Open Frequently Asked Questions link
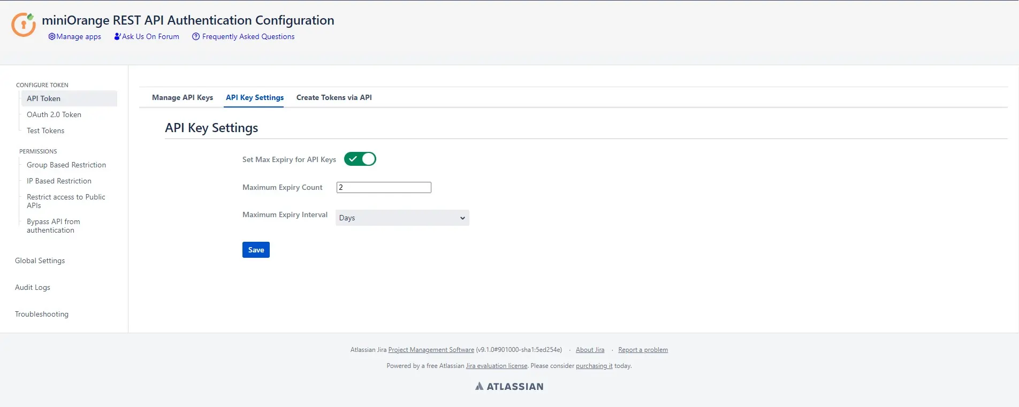Viewport: 1019px width, 407px height. (x=248, y=36)
